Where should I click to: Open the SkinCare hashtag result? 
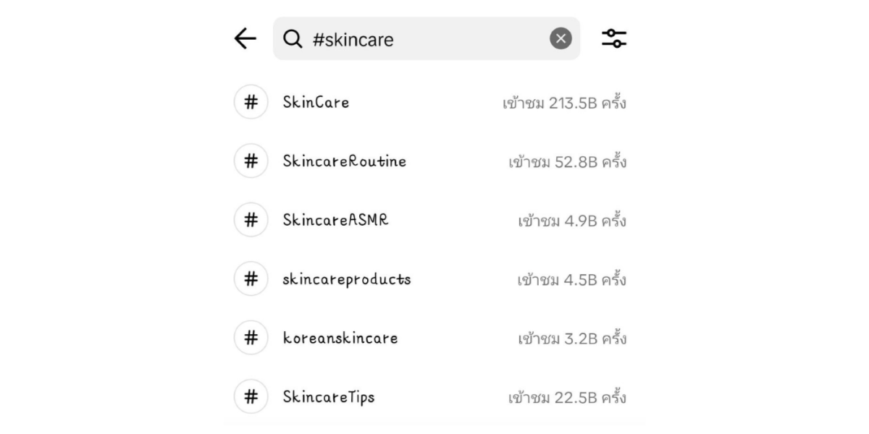pos(316,103)
